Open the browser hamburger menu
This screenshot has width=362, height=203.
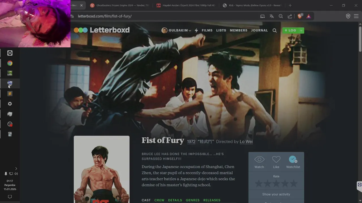[356, 16]
